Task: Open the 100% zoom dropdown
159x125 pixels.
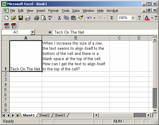Action: tap(133, 18)
